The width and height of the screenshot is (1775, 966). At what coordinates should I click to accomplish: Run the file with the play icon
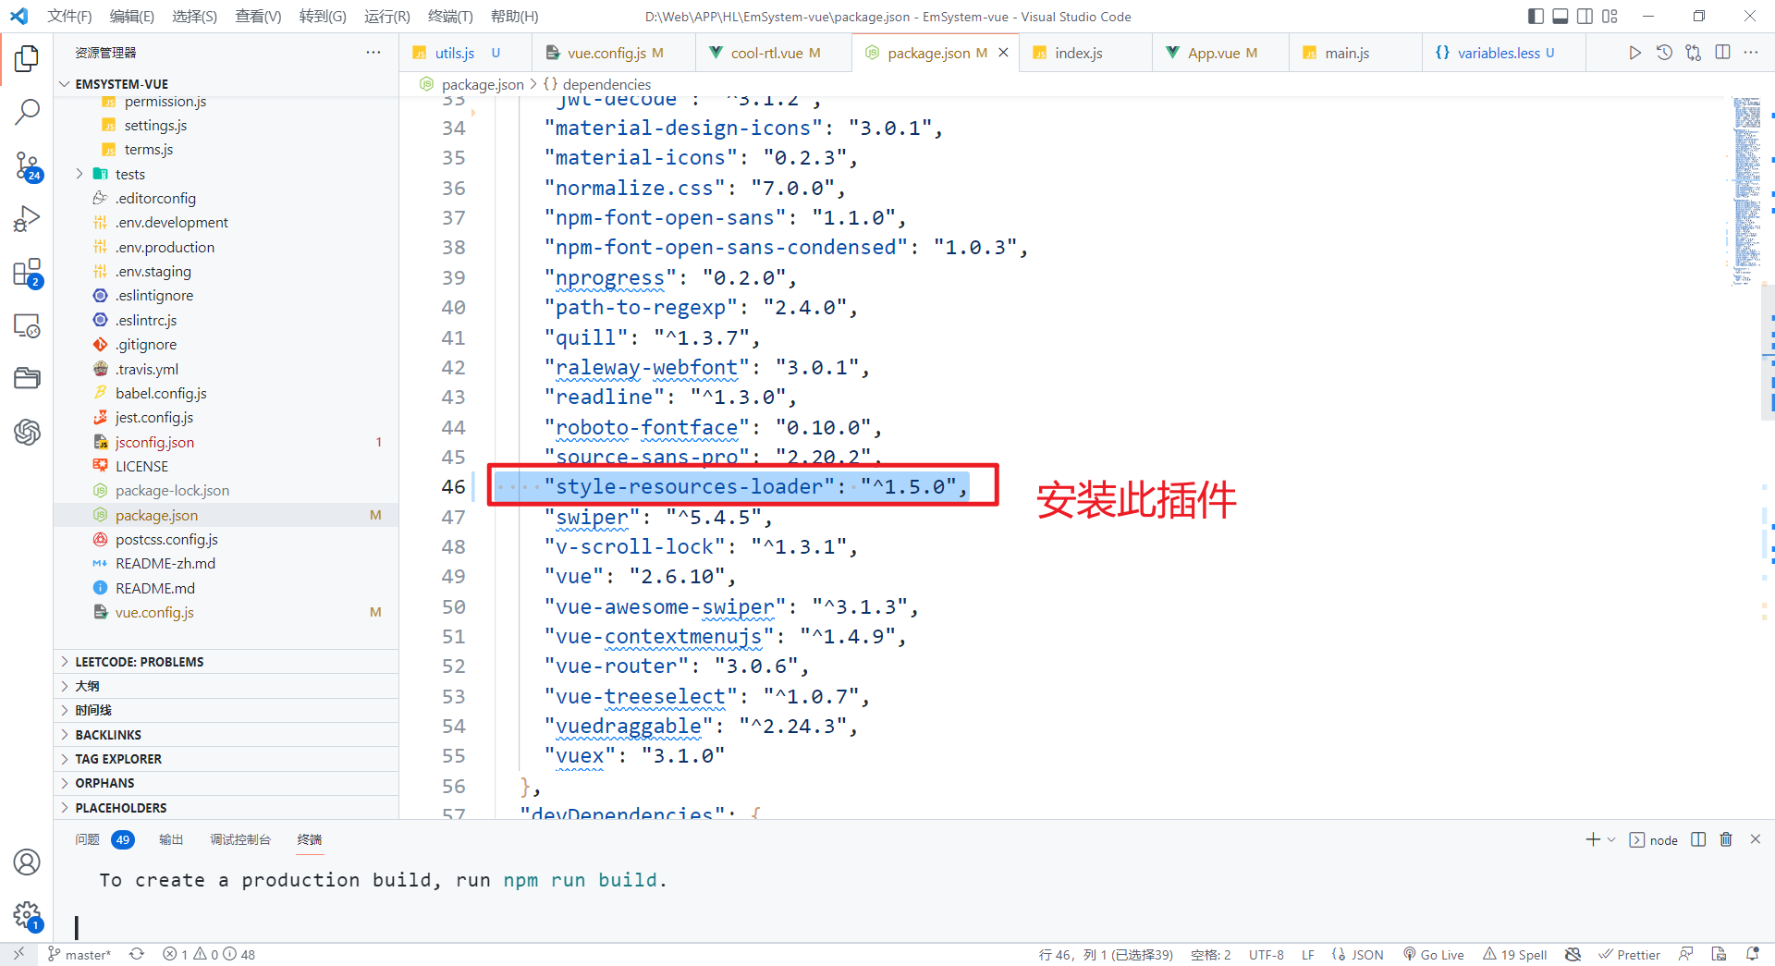(x=1634, y=53)
